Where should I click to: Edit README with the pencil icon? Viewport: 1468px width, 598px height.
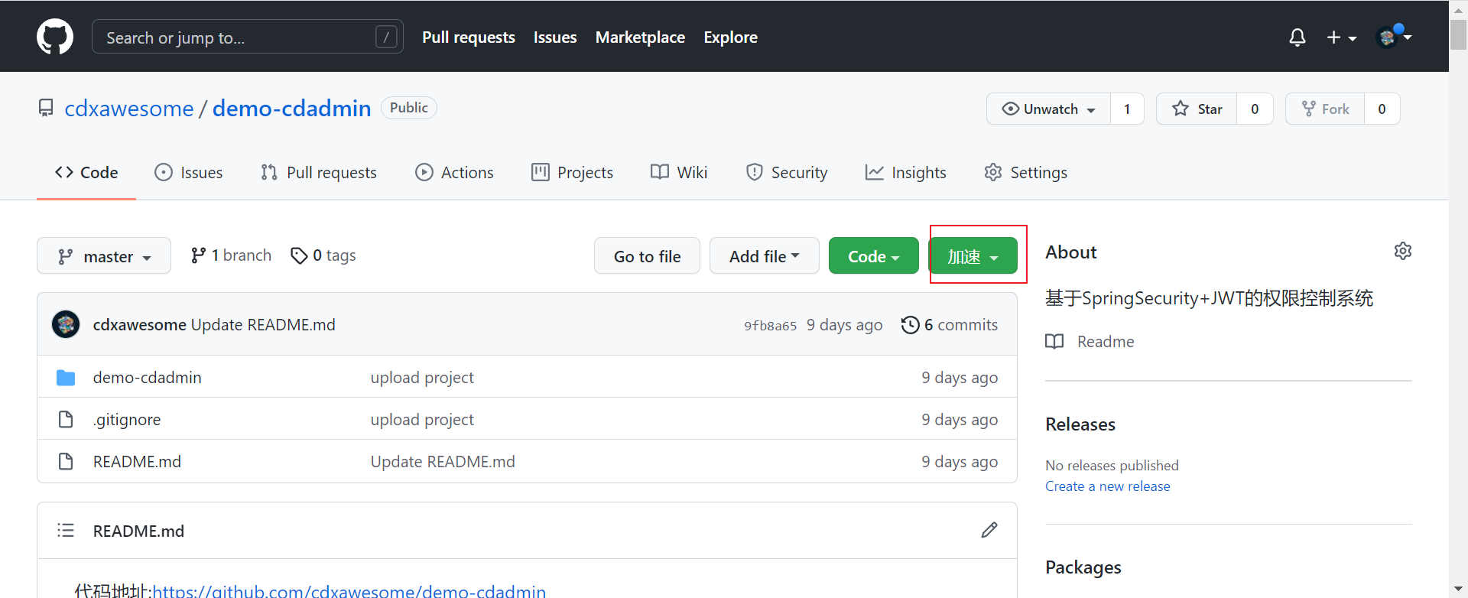click(x=989, y=530)
